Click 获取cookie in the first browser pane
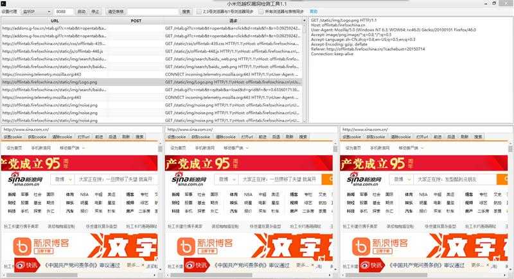 (37, 137)
